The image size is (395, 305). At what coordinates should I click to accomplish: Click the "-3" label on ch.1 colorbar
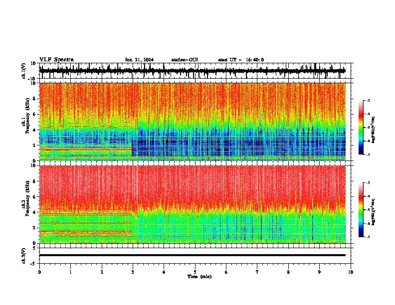point(368,101)
